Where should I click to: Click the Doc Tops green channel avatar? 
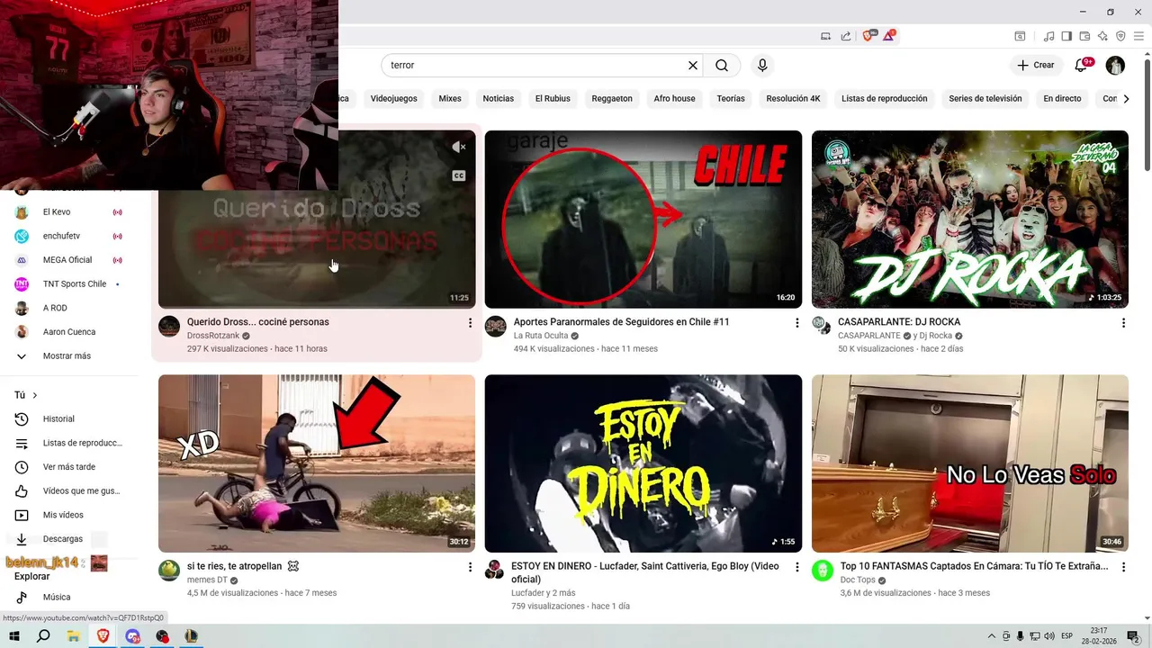pos(823,571)
